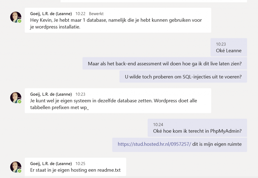
Task: Select the SQL-injecties message bubble
Action: [183, 77]
